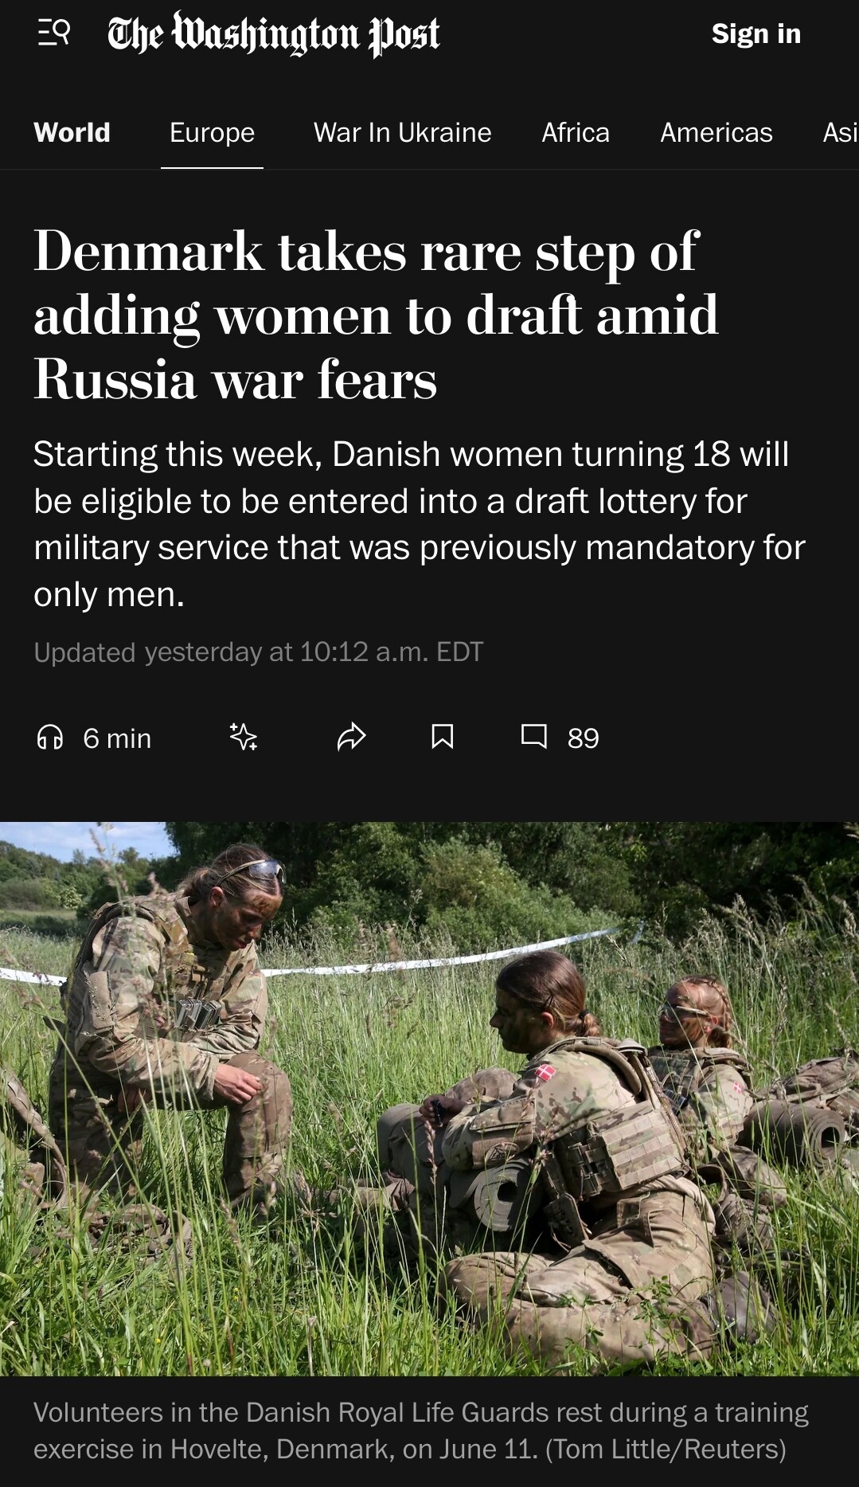The image size is (859, 1487).
Task: Open comments speech bubble icon
Action: click(533, 737)
